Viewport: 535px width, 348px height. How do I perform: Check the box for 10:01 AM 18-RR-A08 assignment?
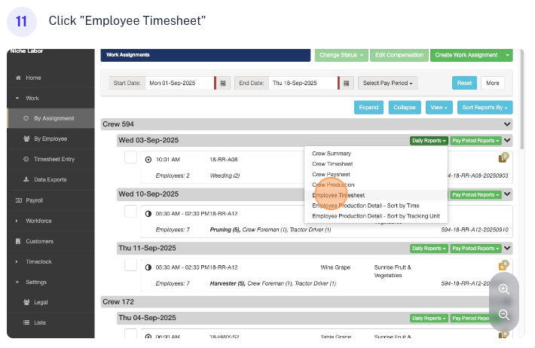[130, 157]
